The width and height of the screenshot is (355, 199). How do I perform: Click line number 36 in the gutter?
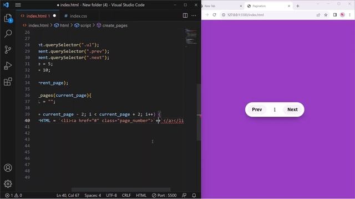pos(27,95)
